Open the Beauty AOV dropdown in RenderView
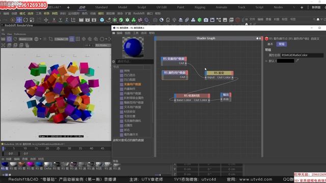326x183 pixels. (x=25, y=39)
